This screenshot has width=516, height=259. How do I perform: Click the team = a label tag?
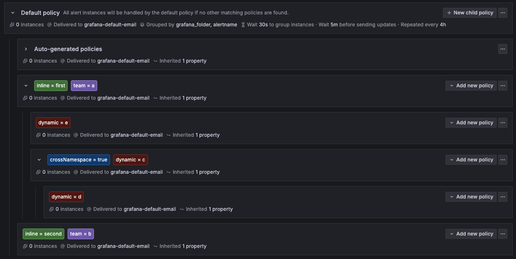click(x=84, y=86)
